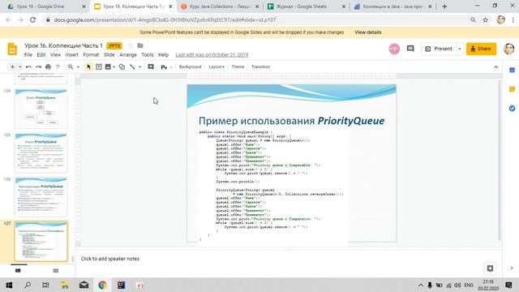Activate the paint format tool

click(x=58, y=67)
